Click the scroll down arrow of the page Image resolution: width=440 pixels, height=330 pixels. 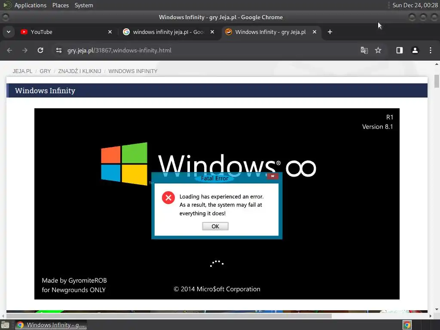pyautogui.click(x=437, y=309)
